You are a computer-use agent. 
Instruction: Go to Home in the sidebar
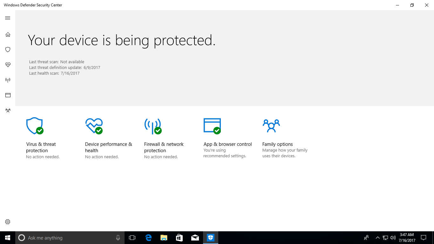[x=8, y=34]
